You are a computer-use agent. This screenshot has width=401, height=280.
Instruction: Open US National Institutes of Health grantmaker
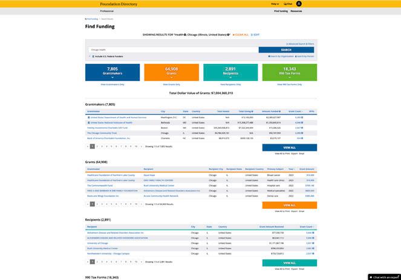click(111, 122)
